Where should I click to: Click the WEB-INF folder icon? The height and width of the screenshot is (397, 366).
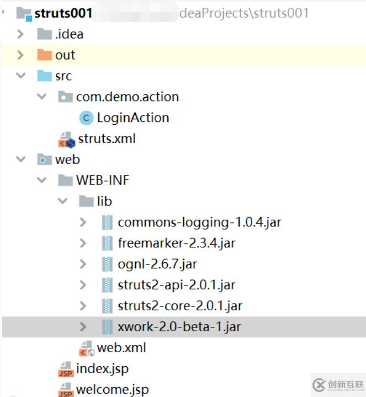65,180
